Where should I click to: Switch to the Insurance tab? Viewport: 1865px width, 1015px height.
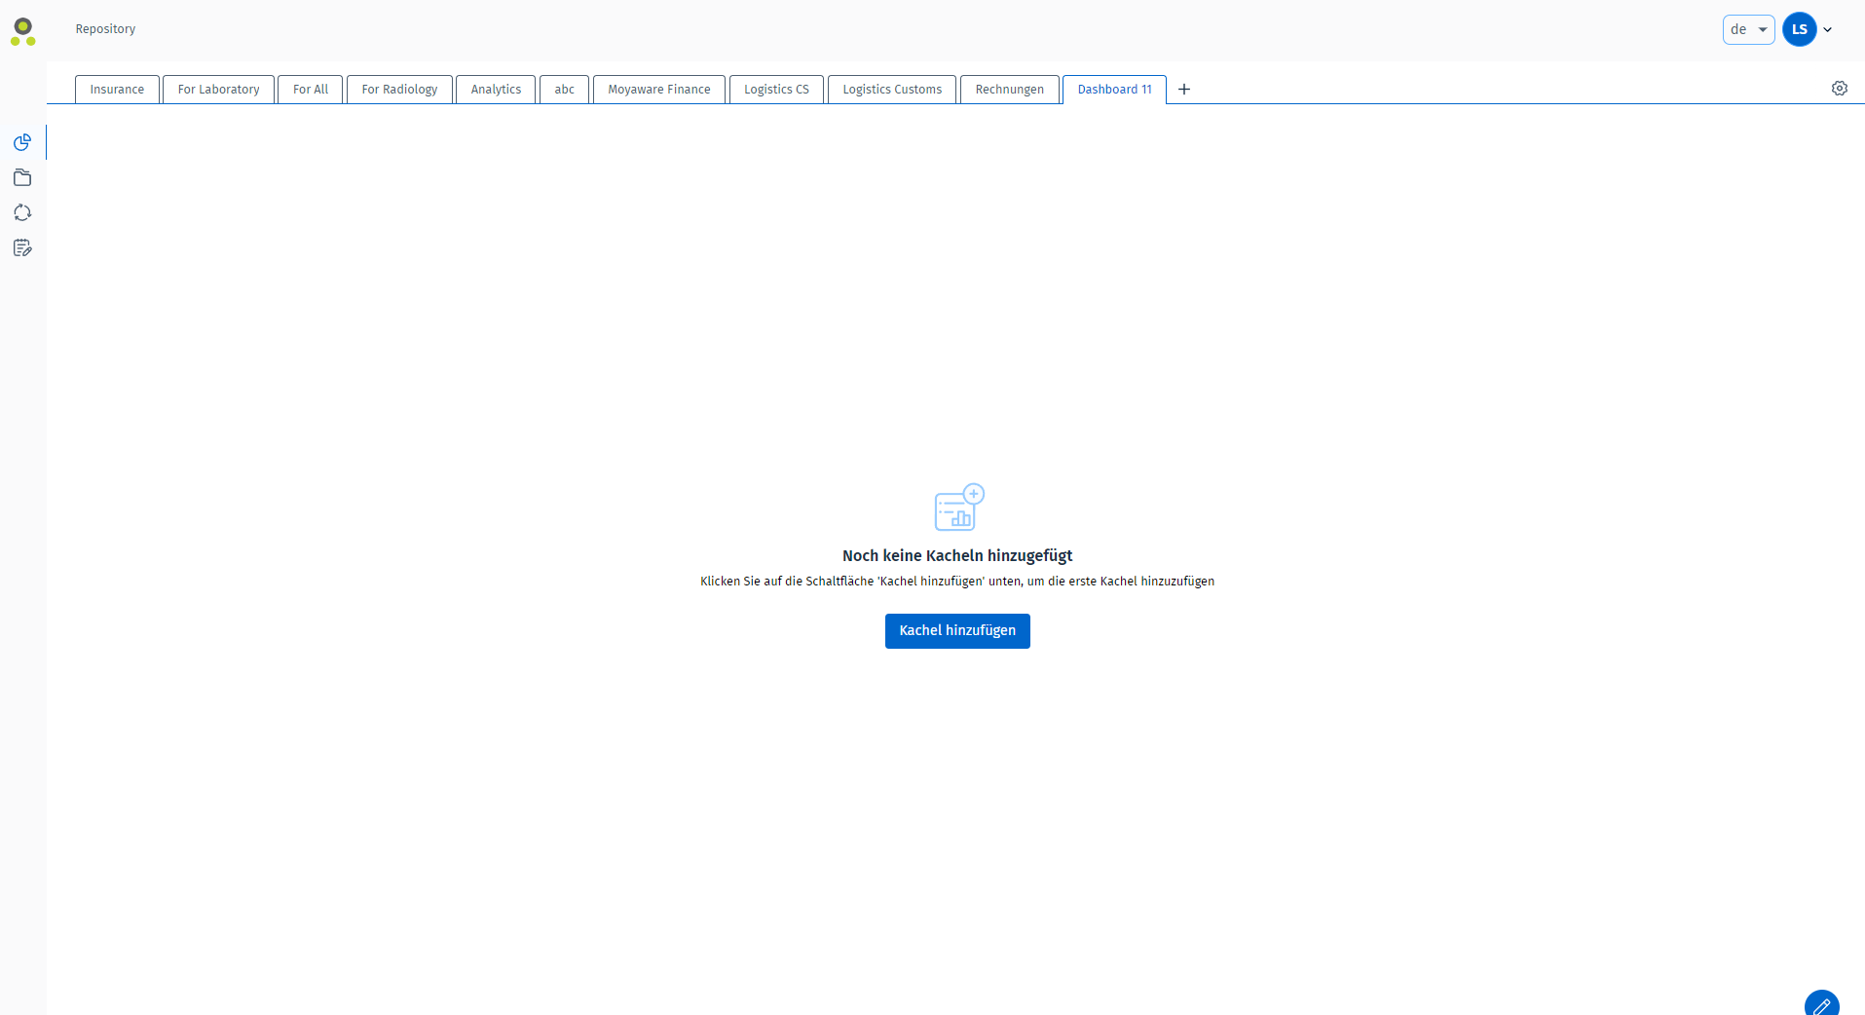coord(117,89)
